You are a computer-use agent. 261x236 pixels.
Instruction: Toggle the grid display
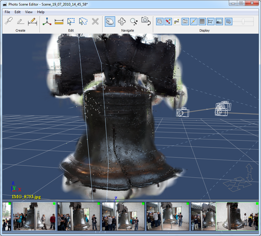(202, 22)
